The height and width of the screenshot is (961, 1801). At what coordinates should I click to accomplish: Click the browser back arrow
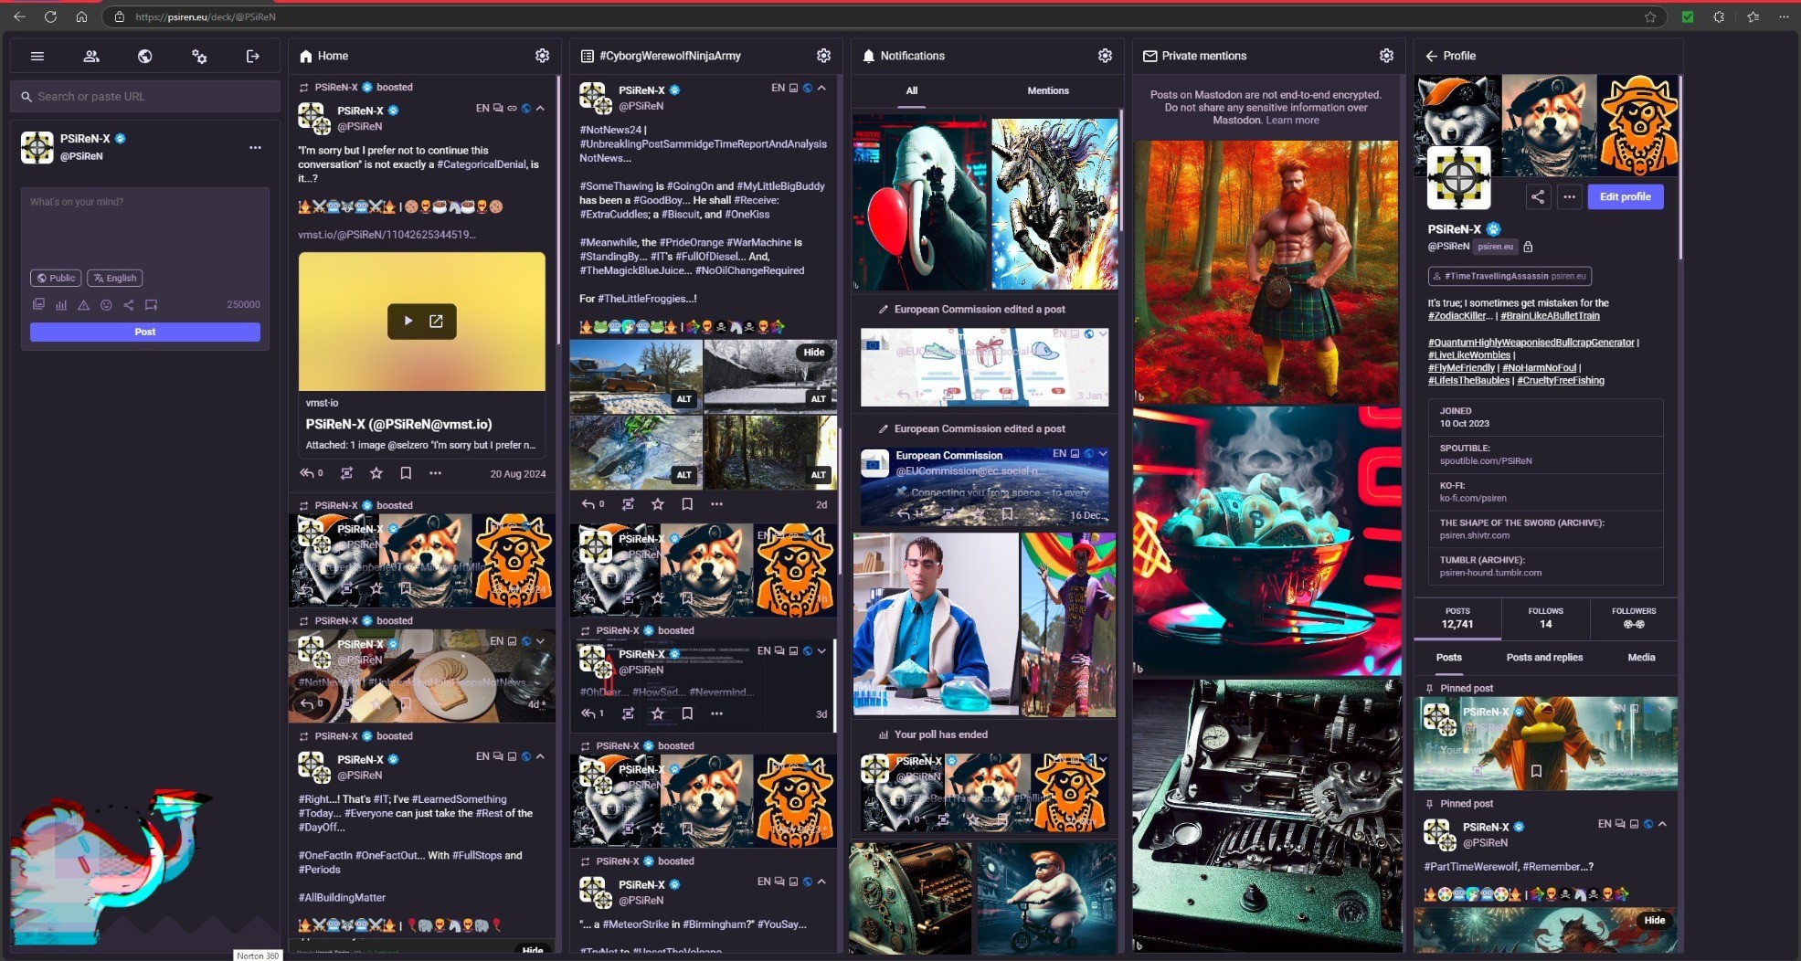(19, 16)
